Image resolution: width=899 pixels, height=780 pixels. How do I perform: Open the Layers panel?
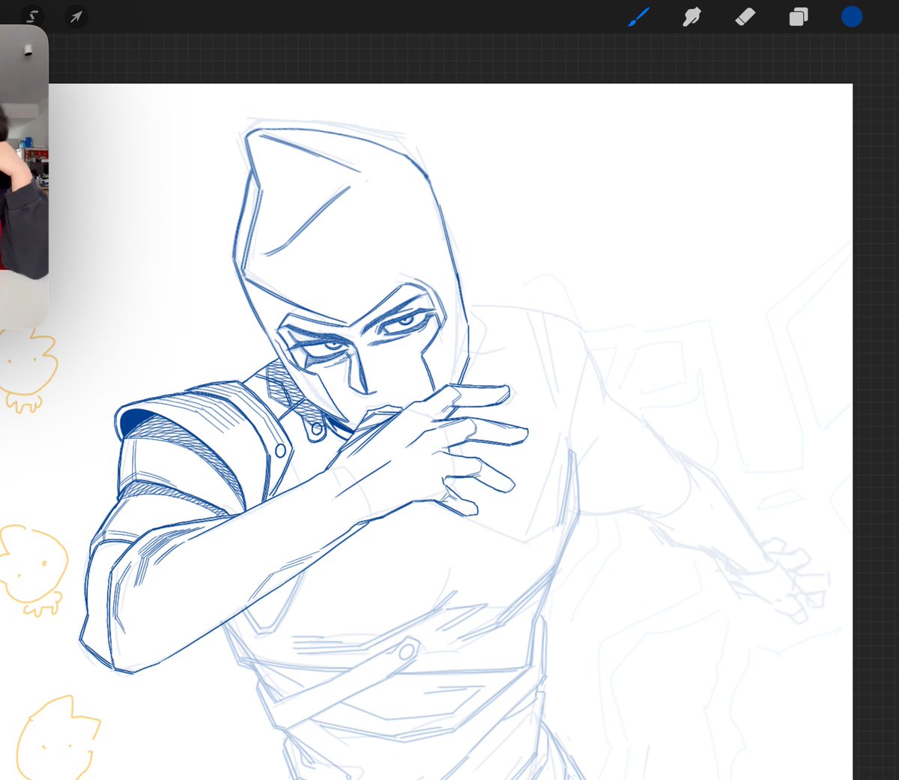tap(799, 16)
